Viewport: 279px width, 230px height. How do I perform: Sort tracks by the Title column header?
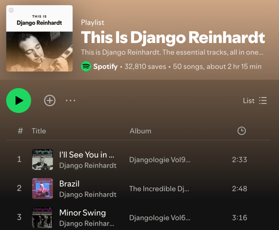pyautogui.click(x=39, y=131)
